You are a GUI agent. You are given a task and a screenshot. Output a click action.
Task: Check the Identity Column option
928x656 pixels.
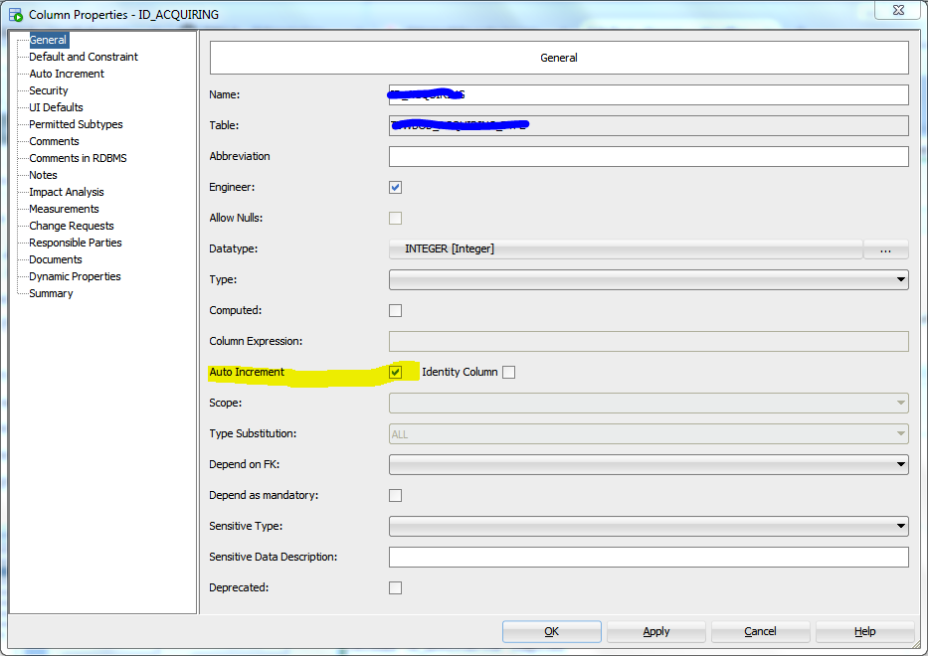tap(508, 372)
